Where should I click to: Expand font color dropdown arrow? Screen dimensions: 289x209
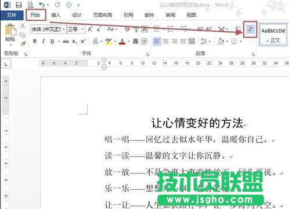pos(129,41)
